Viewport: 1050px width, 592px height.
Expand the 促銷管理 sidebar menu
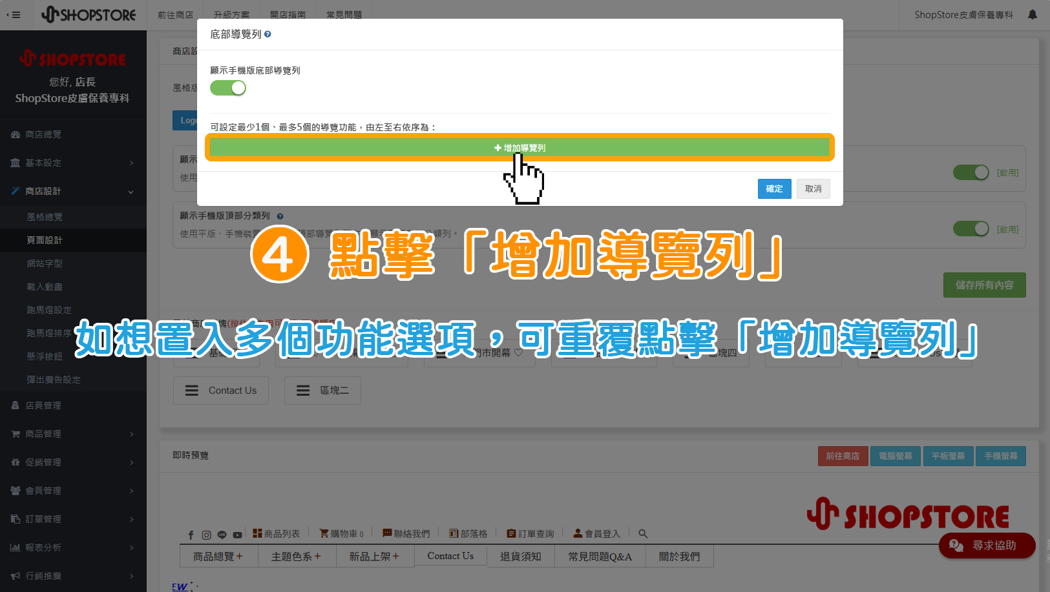point(73,462)
